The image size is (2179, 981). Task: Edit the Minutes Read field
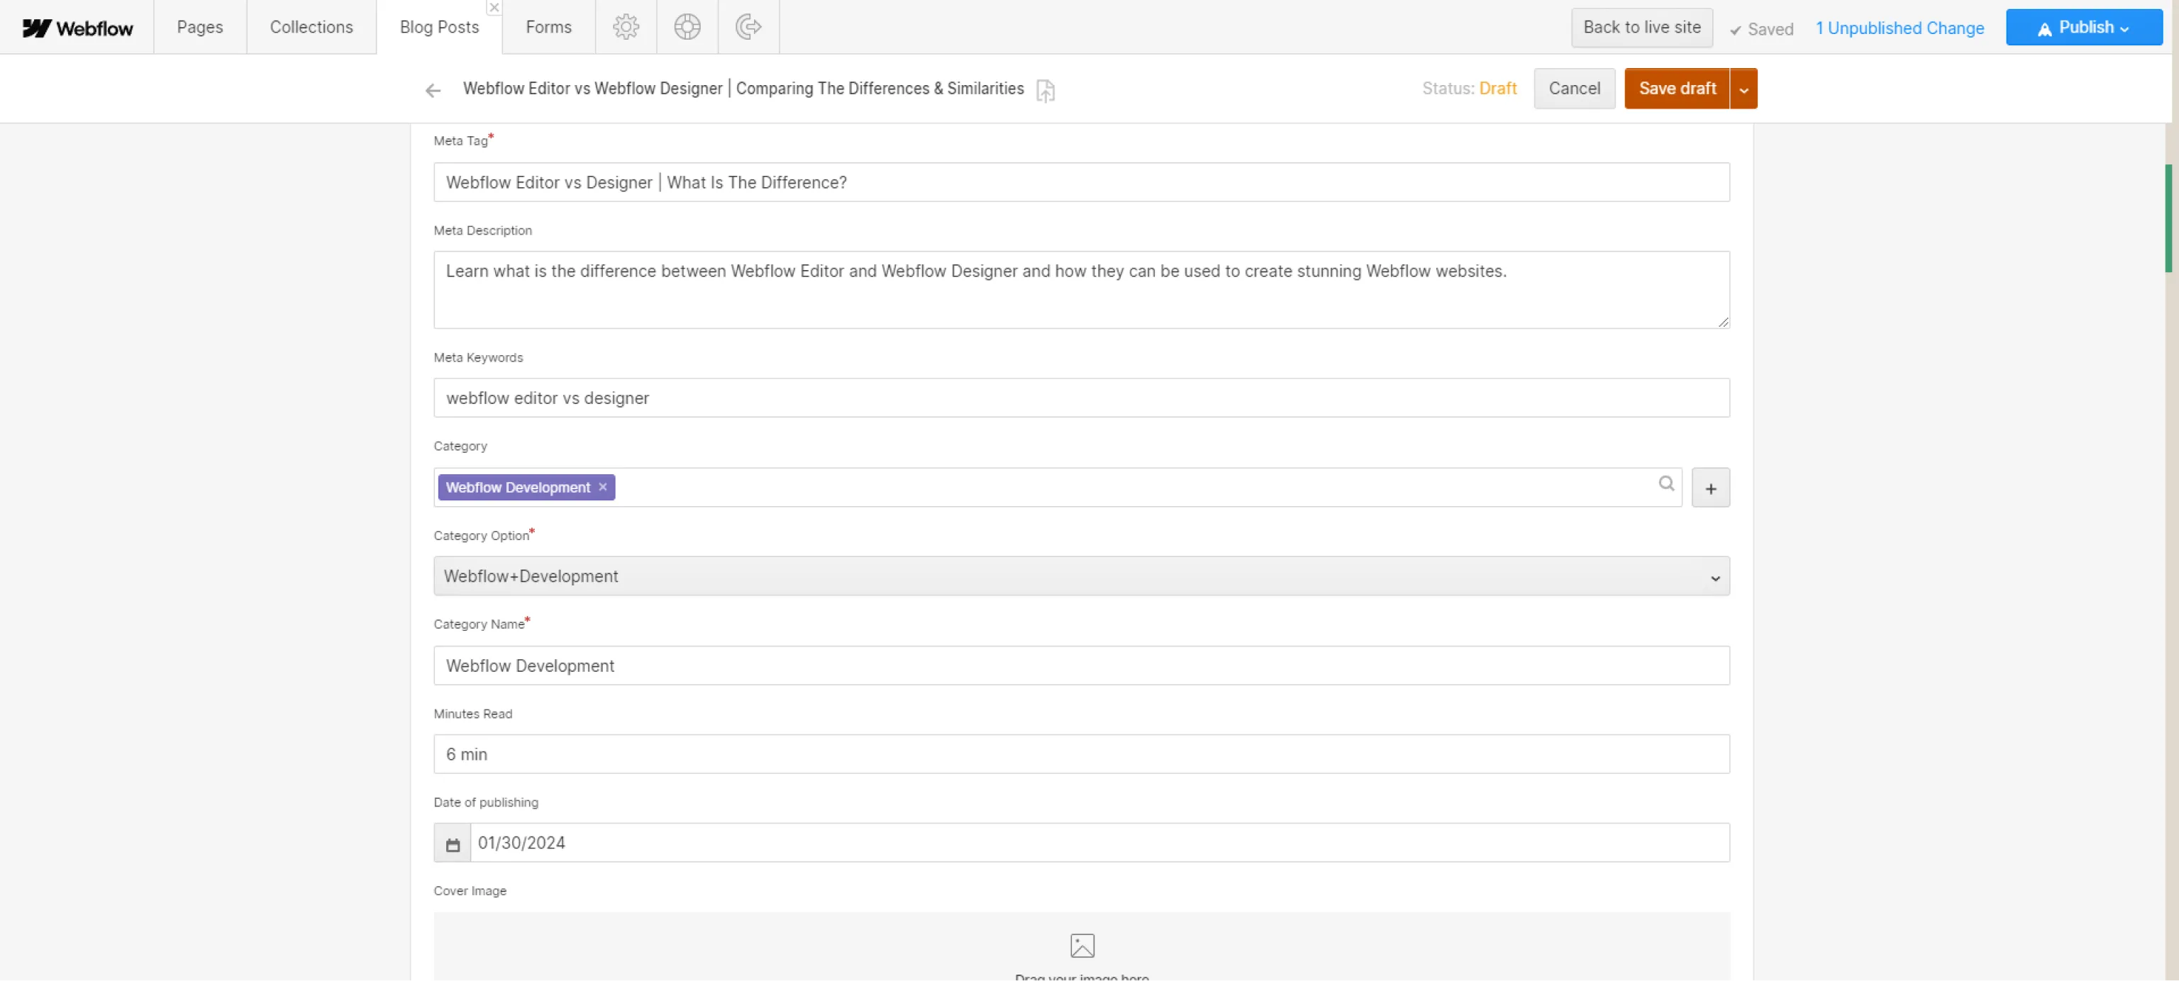tap(1081, 755)
